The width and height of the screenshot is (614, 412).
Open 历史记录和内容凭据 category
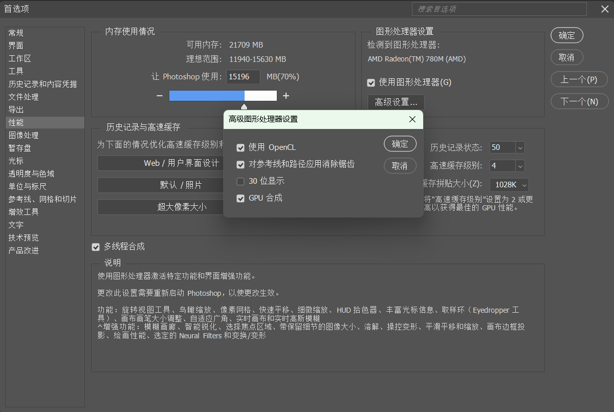pyautogui.click(x=45, y=84)
